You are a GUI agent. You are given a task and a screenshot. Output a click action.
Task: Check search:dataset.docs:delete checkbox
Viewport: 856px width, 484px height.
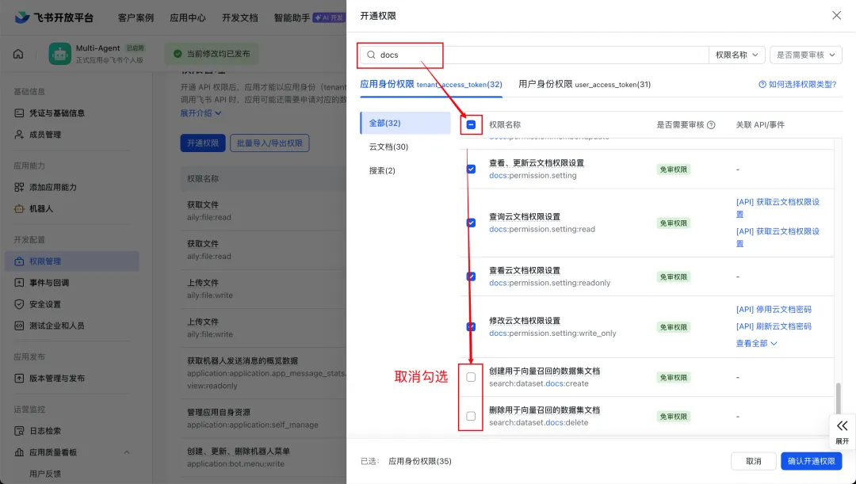[x=471, y=417]
